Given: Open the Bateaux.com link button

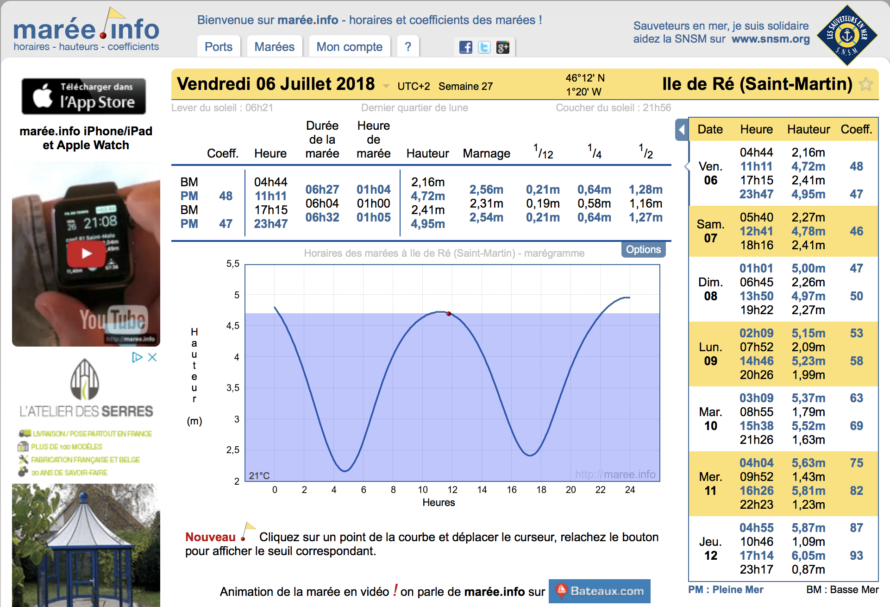Looking at the screenshot, I should pos(600,591).
